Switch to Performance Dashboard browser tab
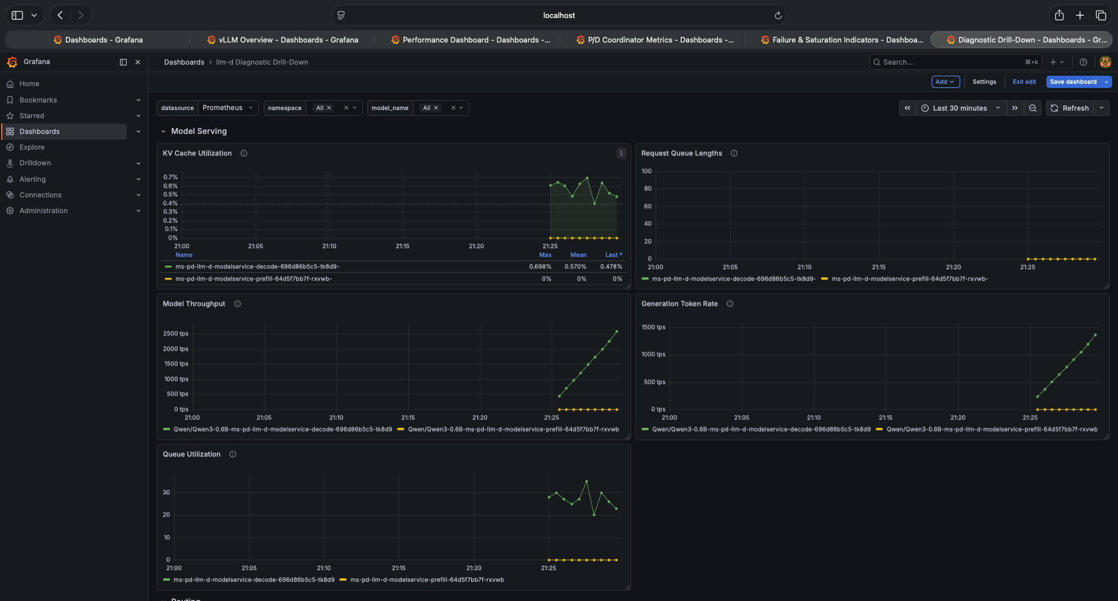The height and width of the screenshot is (601, 1118). [470, 40]
